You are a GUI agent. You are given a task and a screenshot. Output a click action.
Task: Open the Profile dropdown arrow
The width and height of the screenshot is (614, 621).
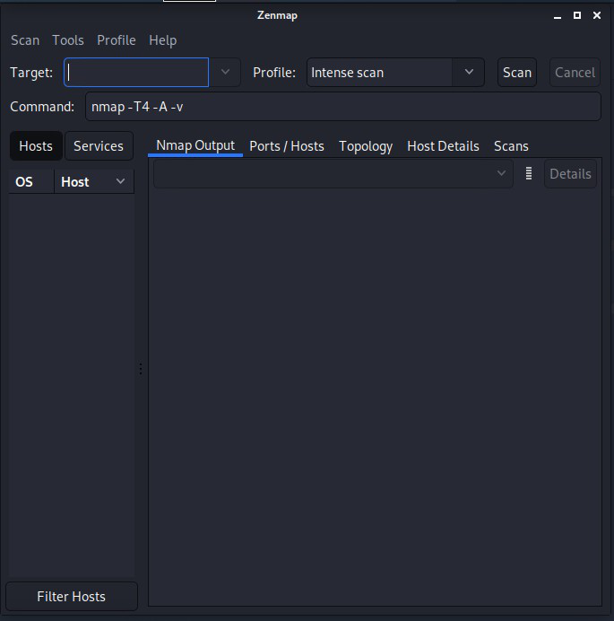pos(469,73)
